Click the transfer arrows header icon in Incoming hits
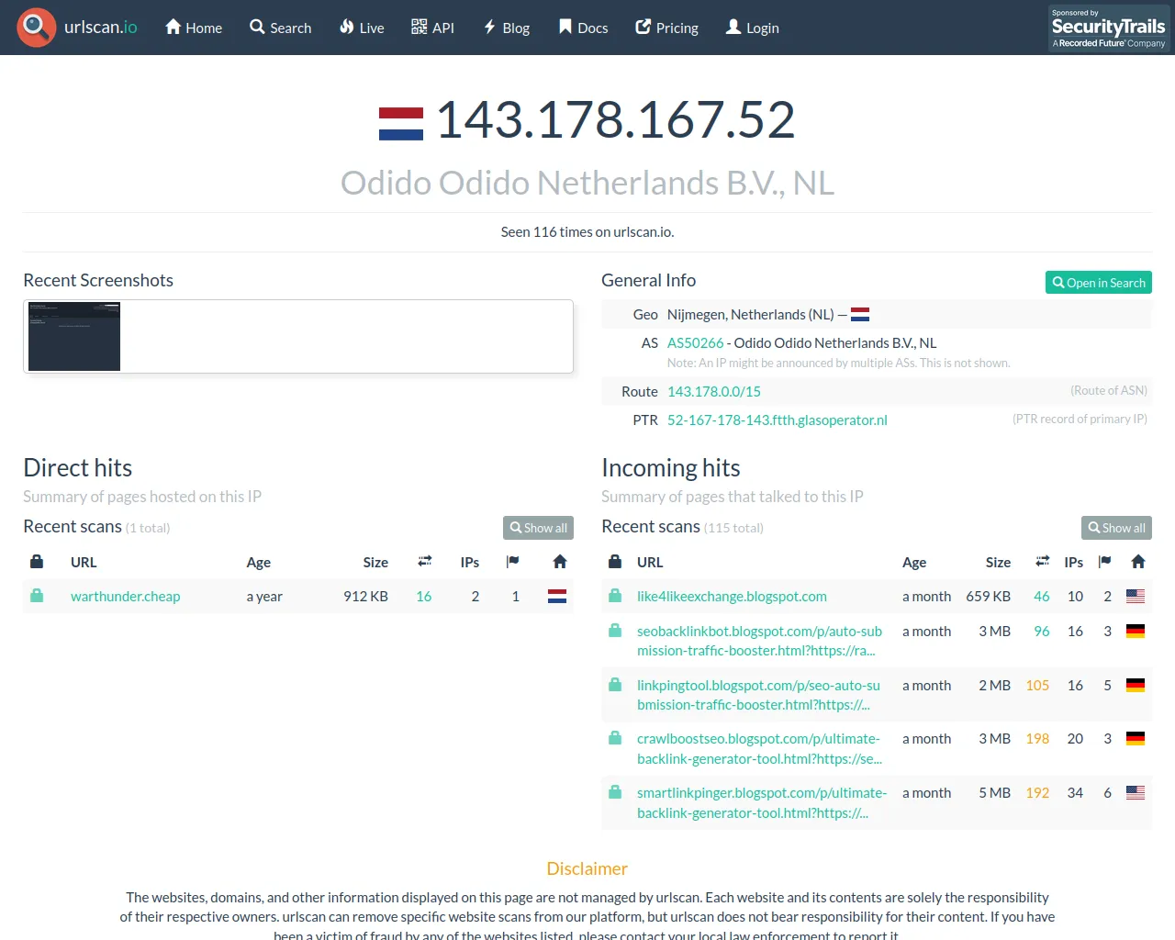Image resolution: width=1175 pixels, height=940 pixels. pos(1043,562)
